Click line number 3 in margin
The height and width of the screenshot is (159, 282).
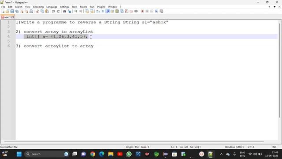point(8,32)
